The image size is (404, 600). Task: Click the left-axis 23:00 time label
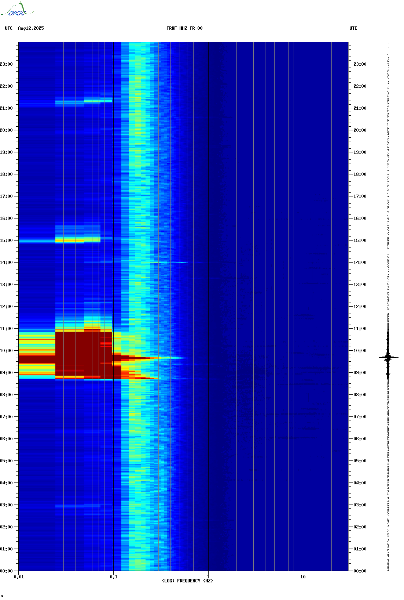click(x=6, y=64)
